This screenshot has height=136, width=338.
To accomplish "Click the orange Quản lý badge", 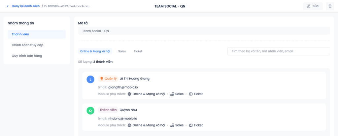I will tap(108, 79).
